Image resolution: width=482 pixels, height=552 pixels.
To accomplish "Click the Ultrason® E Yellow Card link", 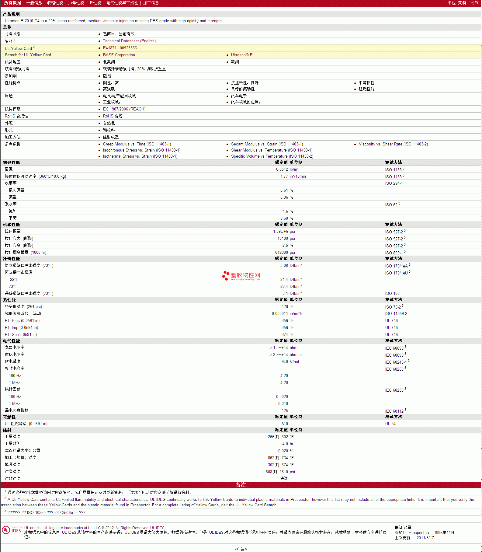I will click(242, 55).
